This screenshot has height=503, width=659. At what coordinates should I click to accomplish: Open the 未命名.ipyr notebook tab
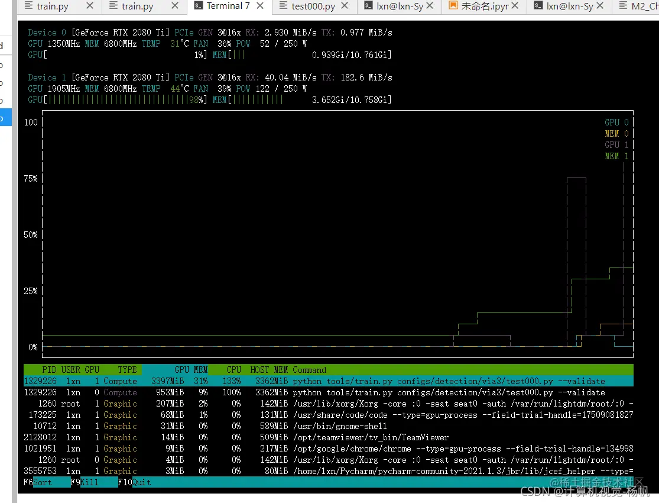485,6
